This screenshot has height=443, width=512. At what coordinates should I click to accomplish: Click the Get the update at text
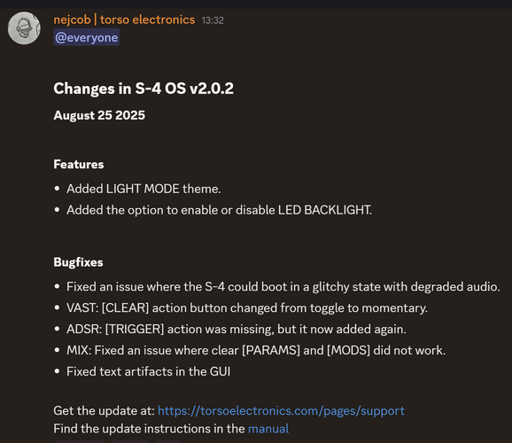[x=105, y=410]
